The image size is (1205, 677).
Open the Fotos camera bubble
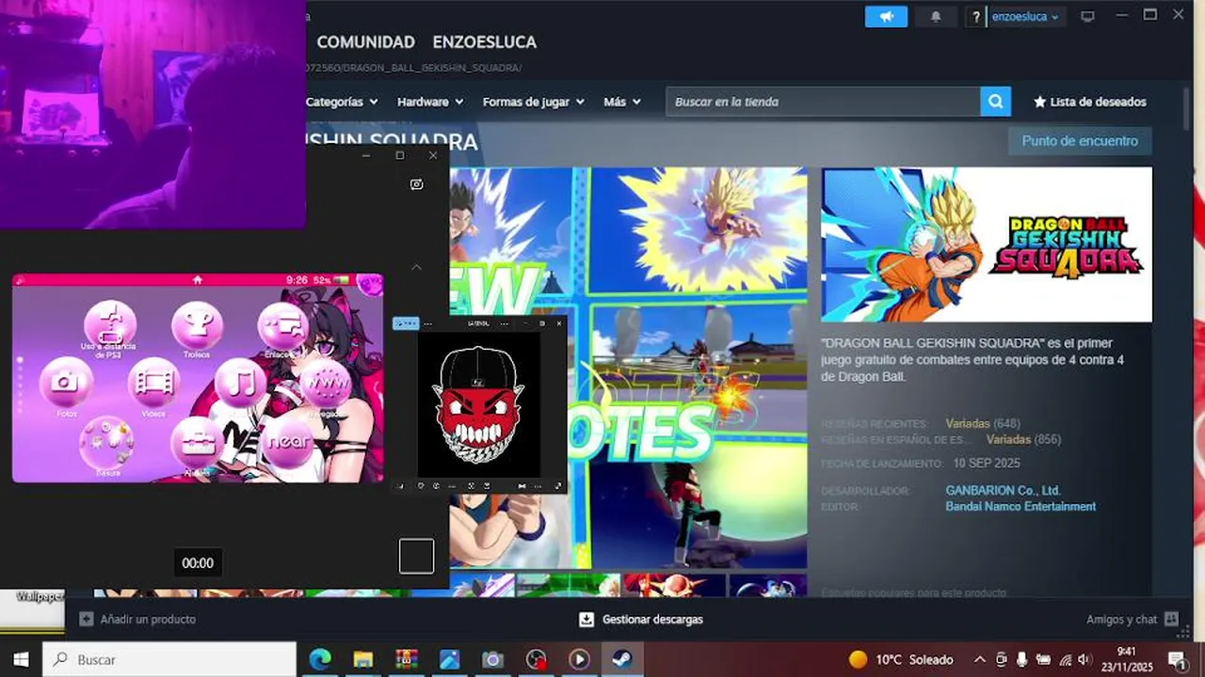coord(66,382)
